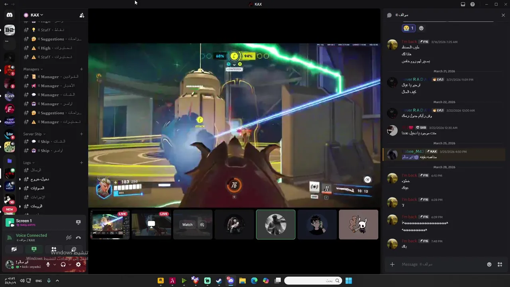Toggle the green screen share button
Viewport: 510px width, 287px height.
coord(34,249)
